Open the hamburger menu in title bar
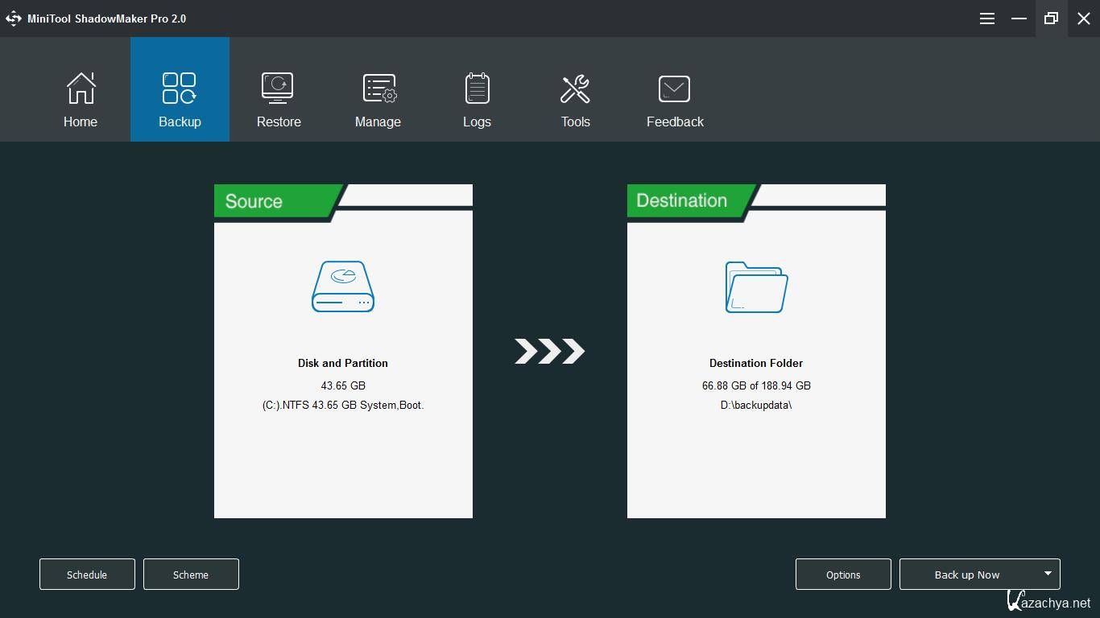 pyautogui.click(x=986, y=19)
